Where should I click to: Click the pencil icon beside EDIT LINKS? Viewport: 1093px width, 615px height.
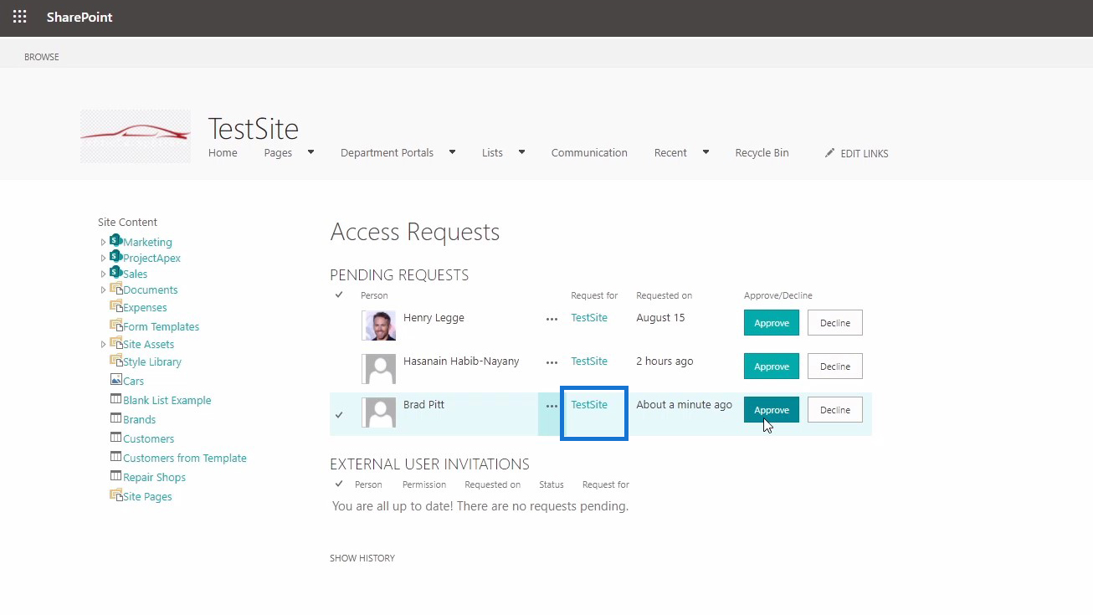point(829,153)
